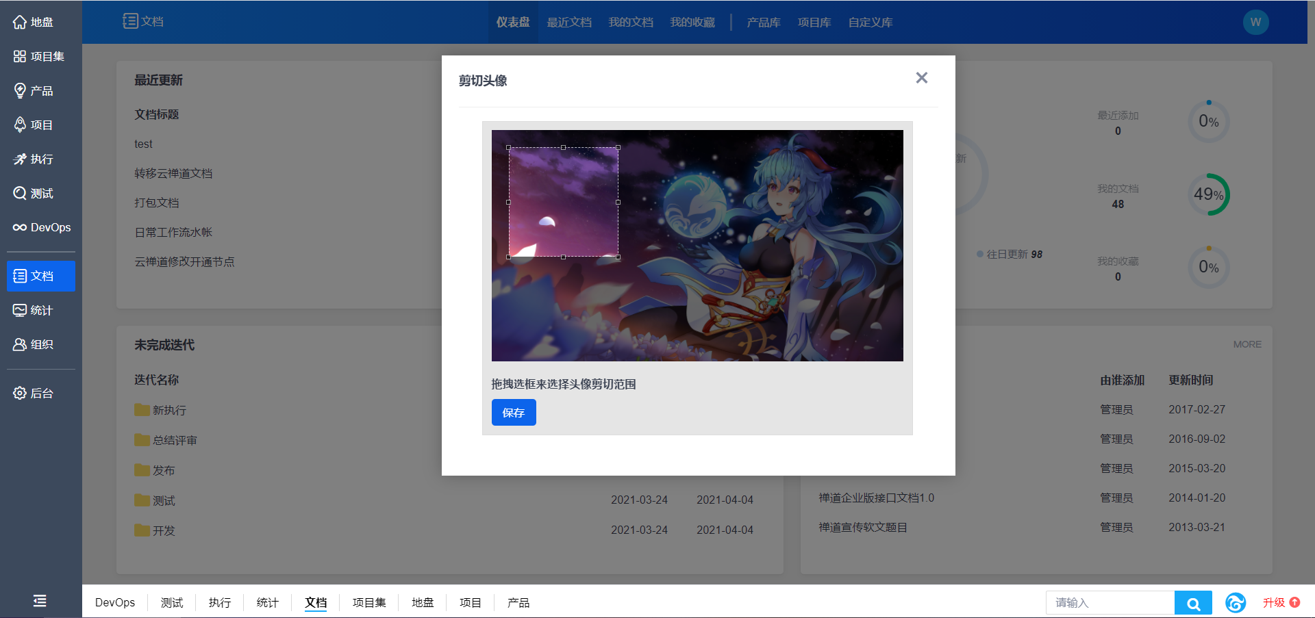
Task: Select 文档 in the sidebar
Action: [41, 276]
